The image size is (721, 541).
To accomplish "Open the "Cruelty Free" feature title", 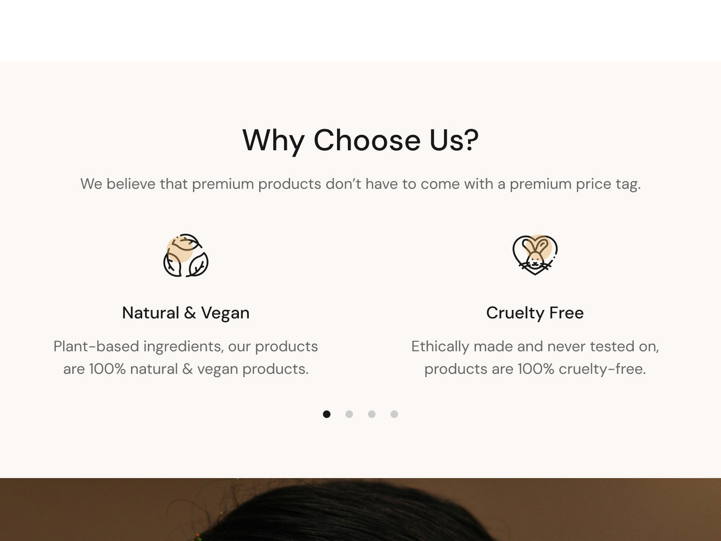I will (535, 313).
